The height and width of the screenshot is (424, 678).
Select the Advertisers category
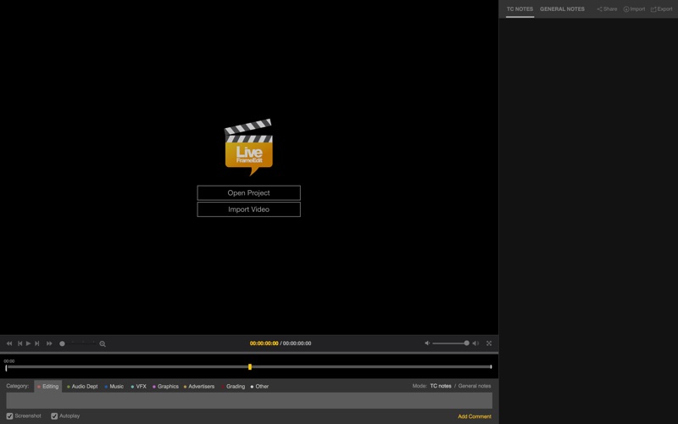199,387
